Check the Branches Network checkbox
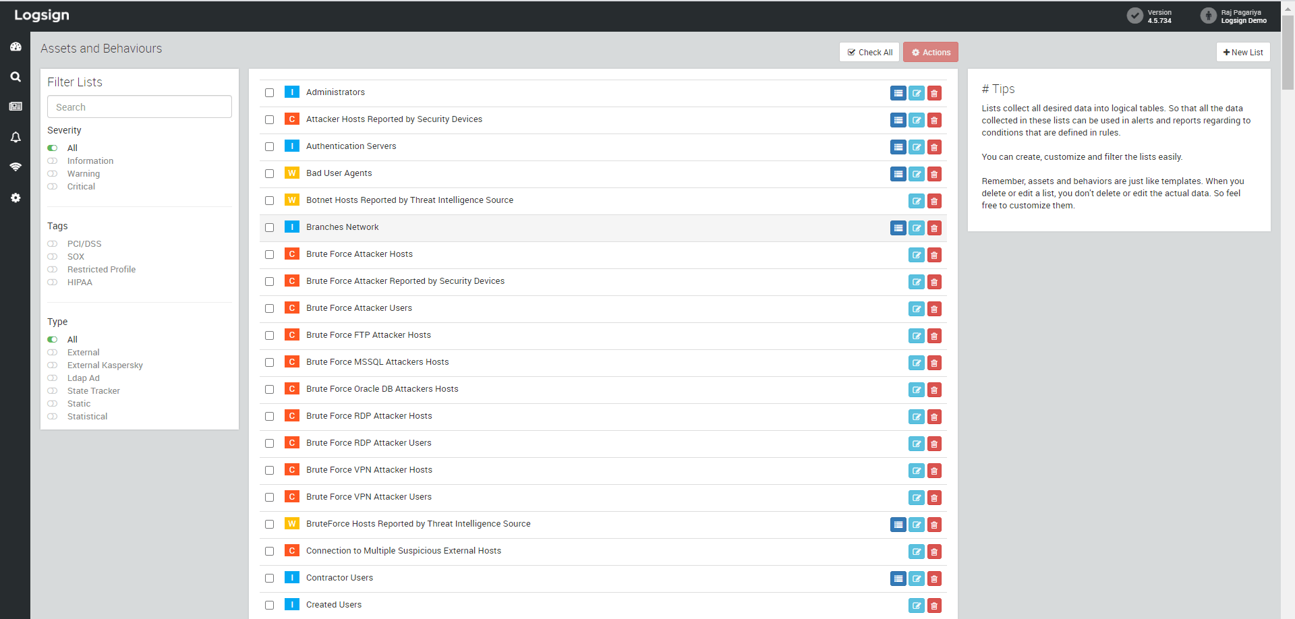The height and width of the screenshot is (619, 1295). point(269,228)
